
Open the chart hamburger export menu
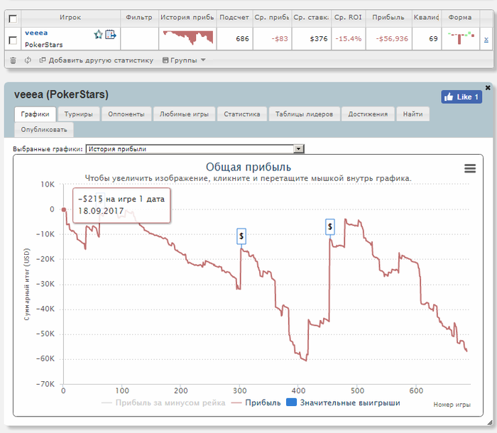[470, 168]
